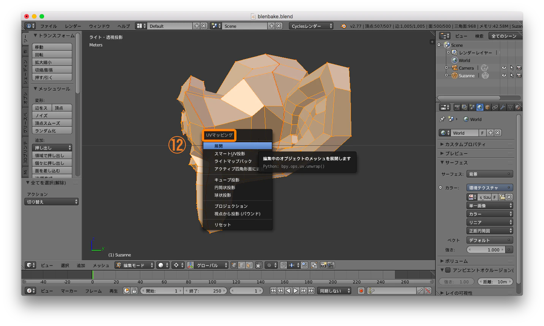
Task: Toggle Camera visibility eye in outliner
Action: tap(504, 68)
